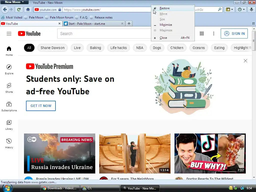The height and width of the screenshot is (192, 256).
Task: Select the Life hacks filter chip
Action: 118,48
